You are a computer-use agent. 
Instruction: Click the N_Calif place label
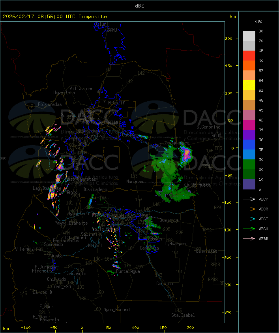[116, 103]
